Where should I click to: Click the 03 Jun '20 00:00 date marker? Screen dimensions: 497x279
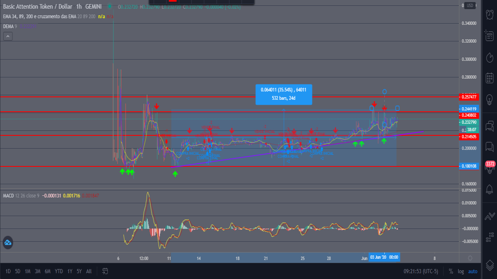384,257
